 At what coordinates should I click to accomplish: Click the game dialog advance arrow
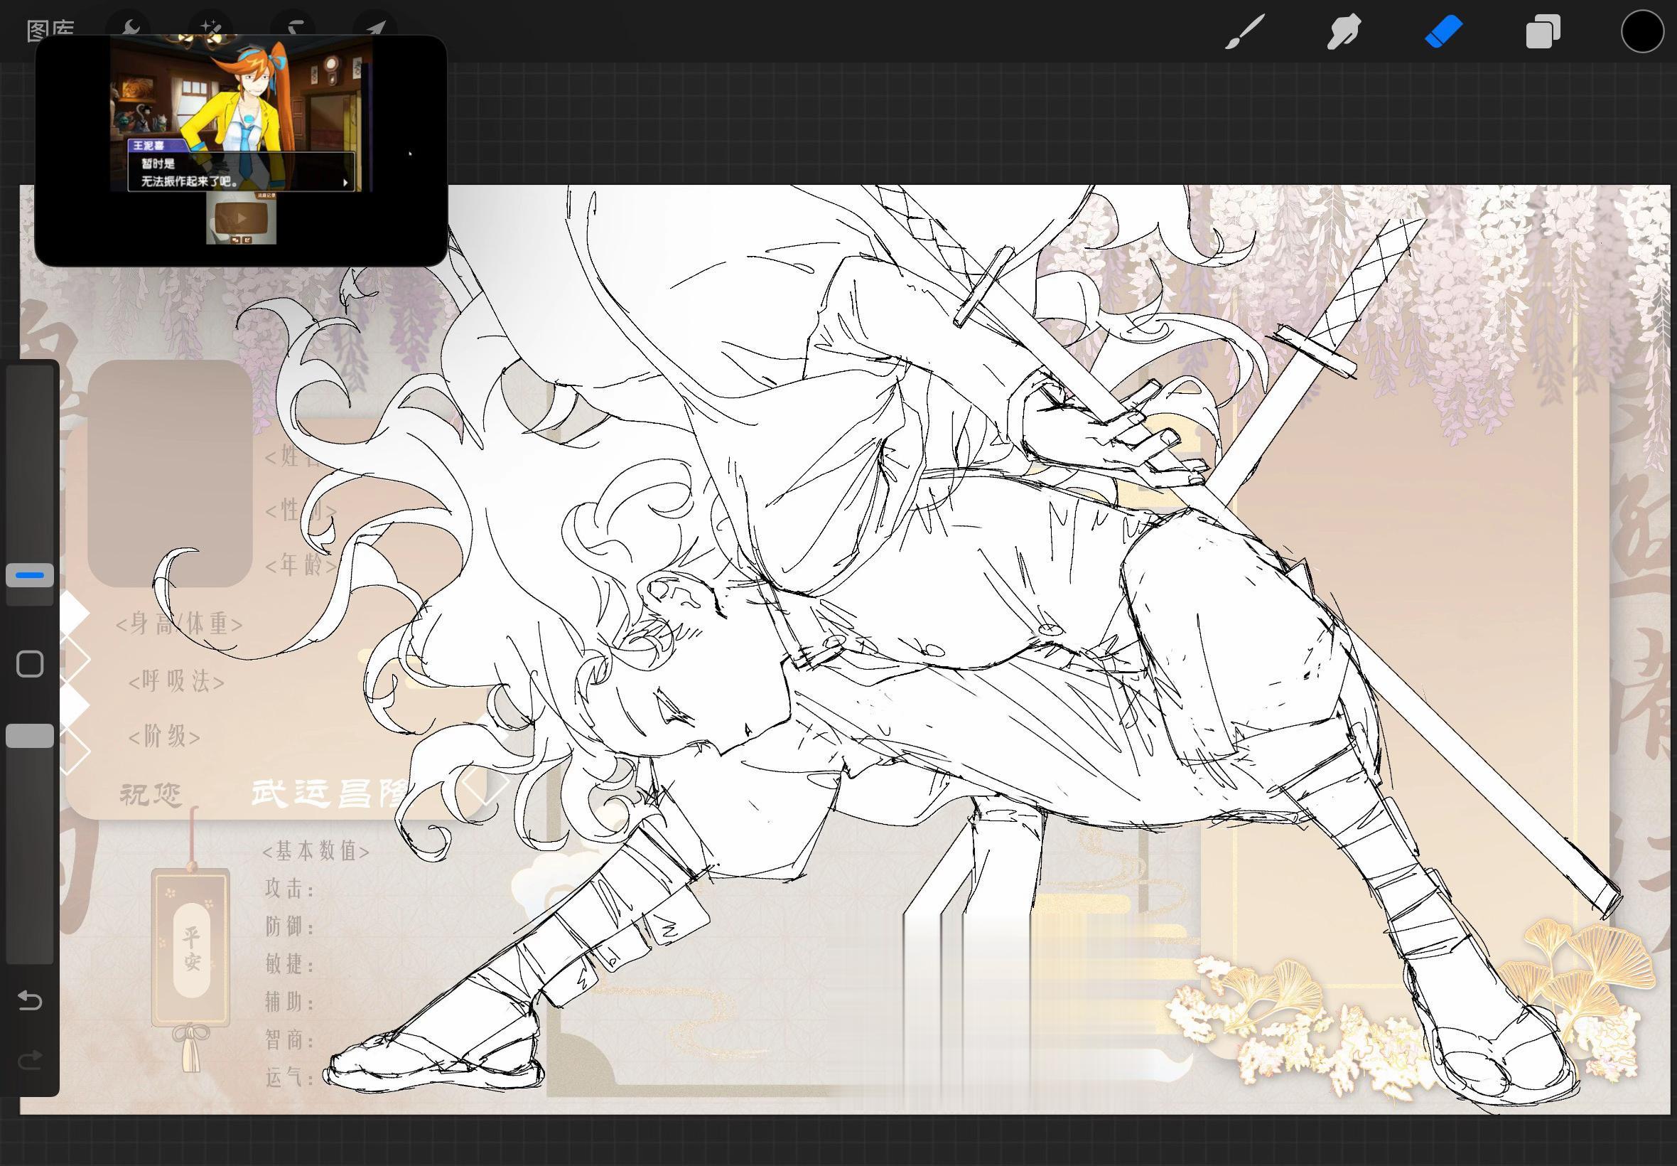(x=345, y=183)
